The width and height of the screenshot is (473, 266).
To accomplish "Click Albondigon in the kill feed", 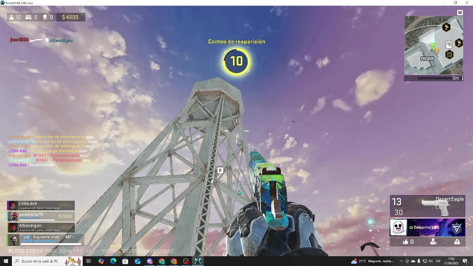I will click(x=61, y=40).
